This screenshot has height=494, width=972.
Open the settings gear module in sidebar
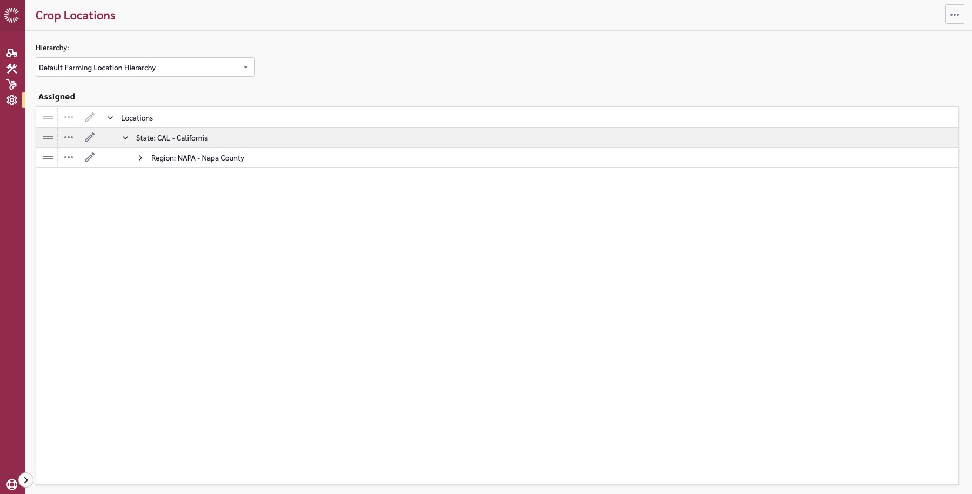(12, 100)
